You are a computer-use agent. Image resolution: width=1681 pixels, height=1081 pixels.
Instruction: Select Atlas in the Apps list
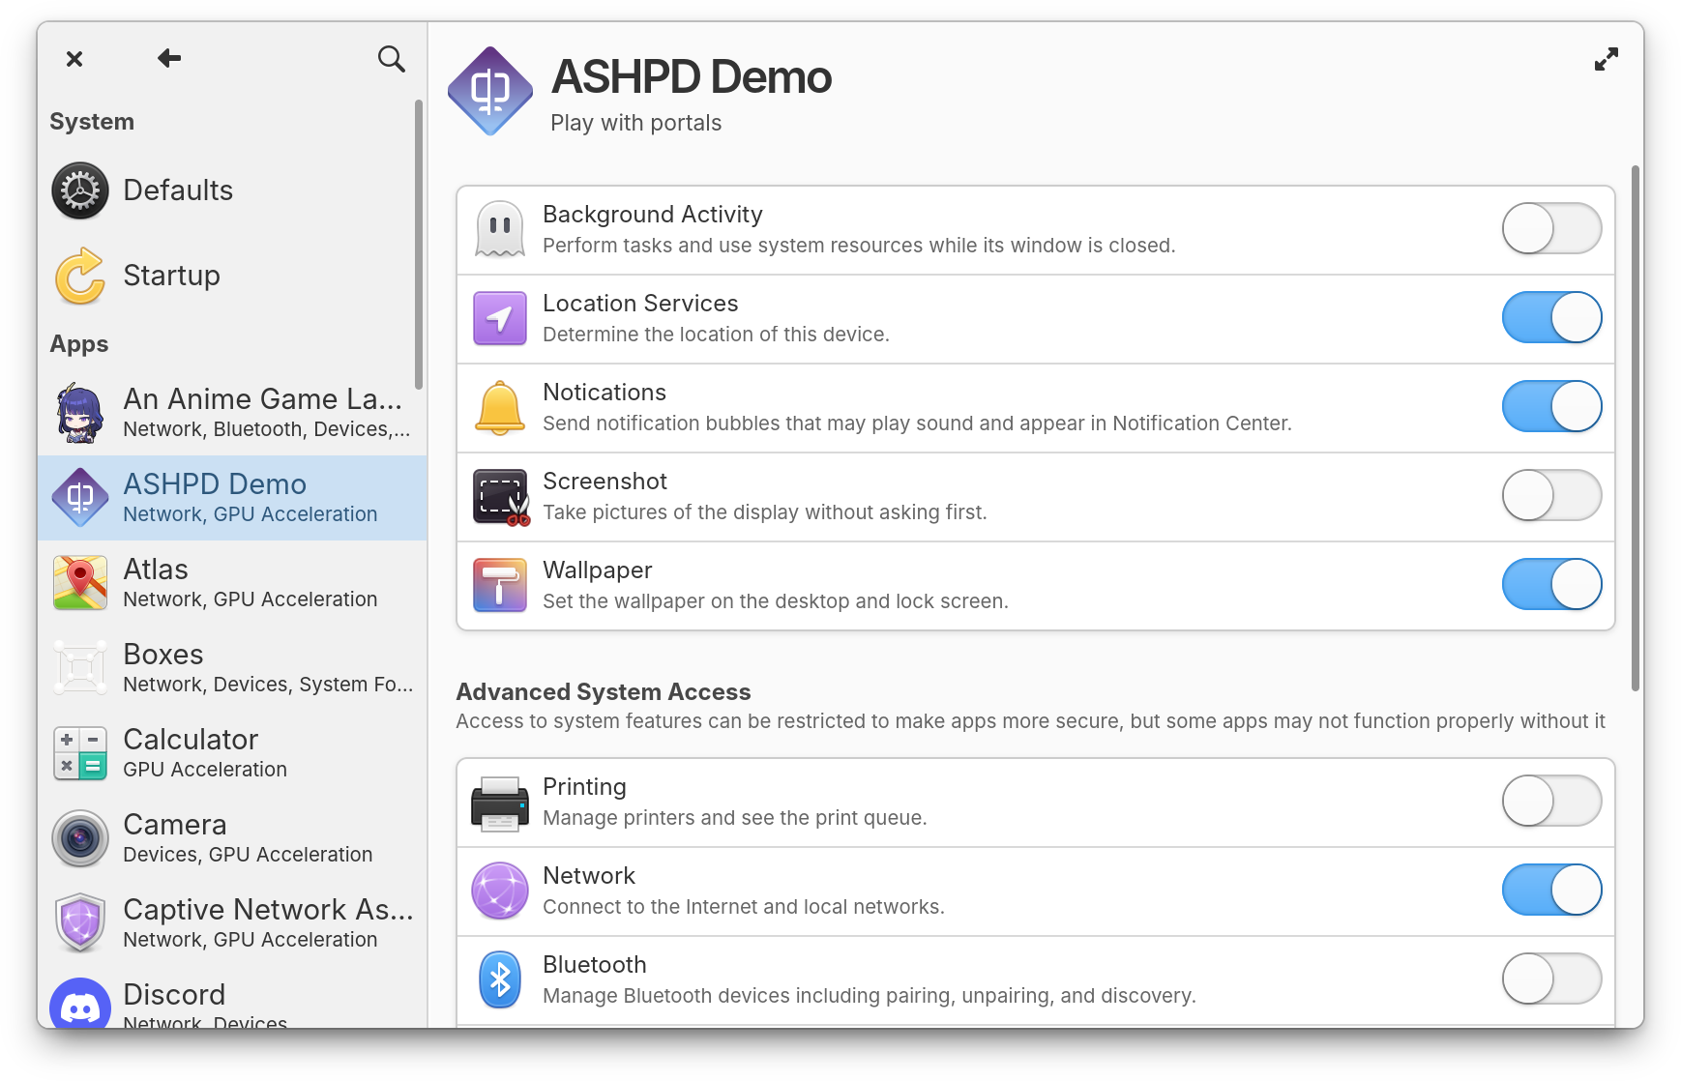(232, 583)
